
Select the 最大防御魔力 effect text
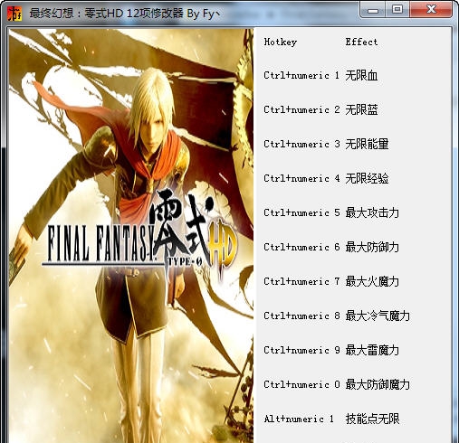tap(378, 384)
